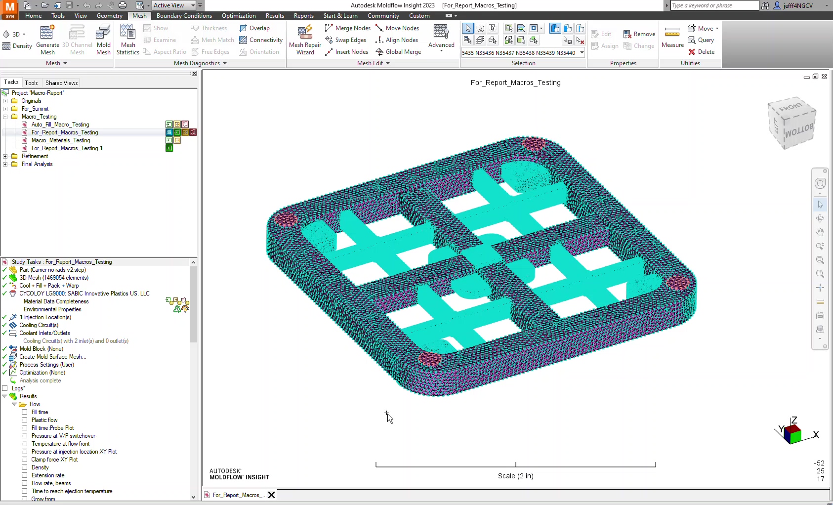Select the Merge Nodes tool
The height and width of the screenshot is (505, 833).
click(x=348, y=28)
